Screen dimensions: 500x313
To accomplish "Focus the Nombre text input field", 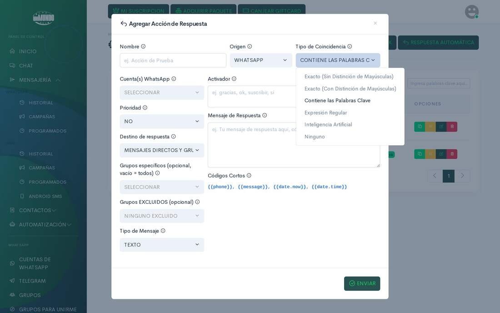I will [173, 61].
